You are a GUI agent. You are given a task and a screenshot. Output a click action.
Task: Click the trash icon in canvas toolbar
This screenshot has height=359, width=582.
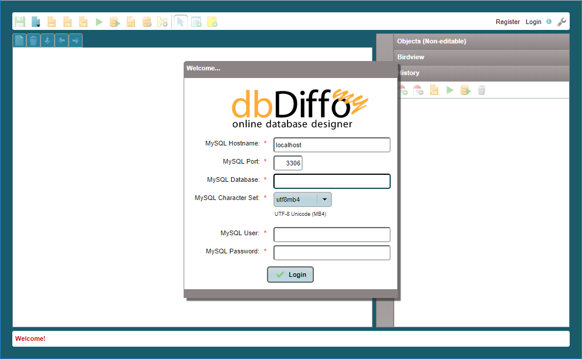coord(33,40)
